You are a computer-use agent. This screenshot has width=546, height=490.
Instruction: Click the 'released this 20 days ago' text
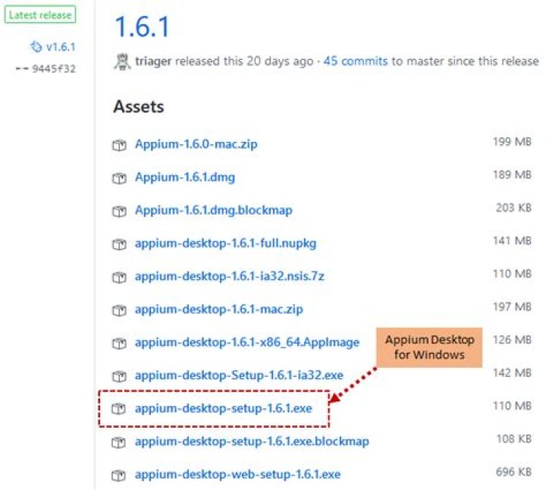coord(244,61)
